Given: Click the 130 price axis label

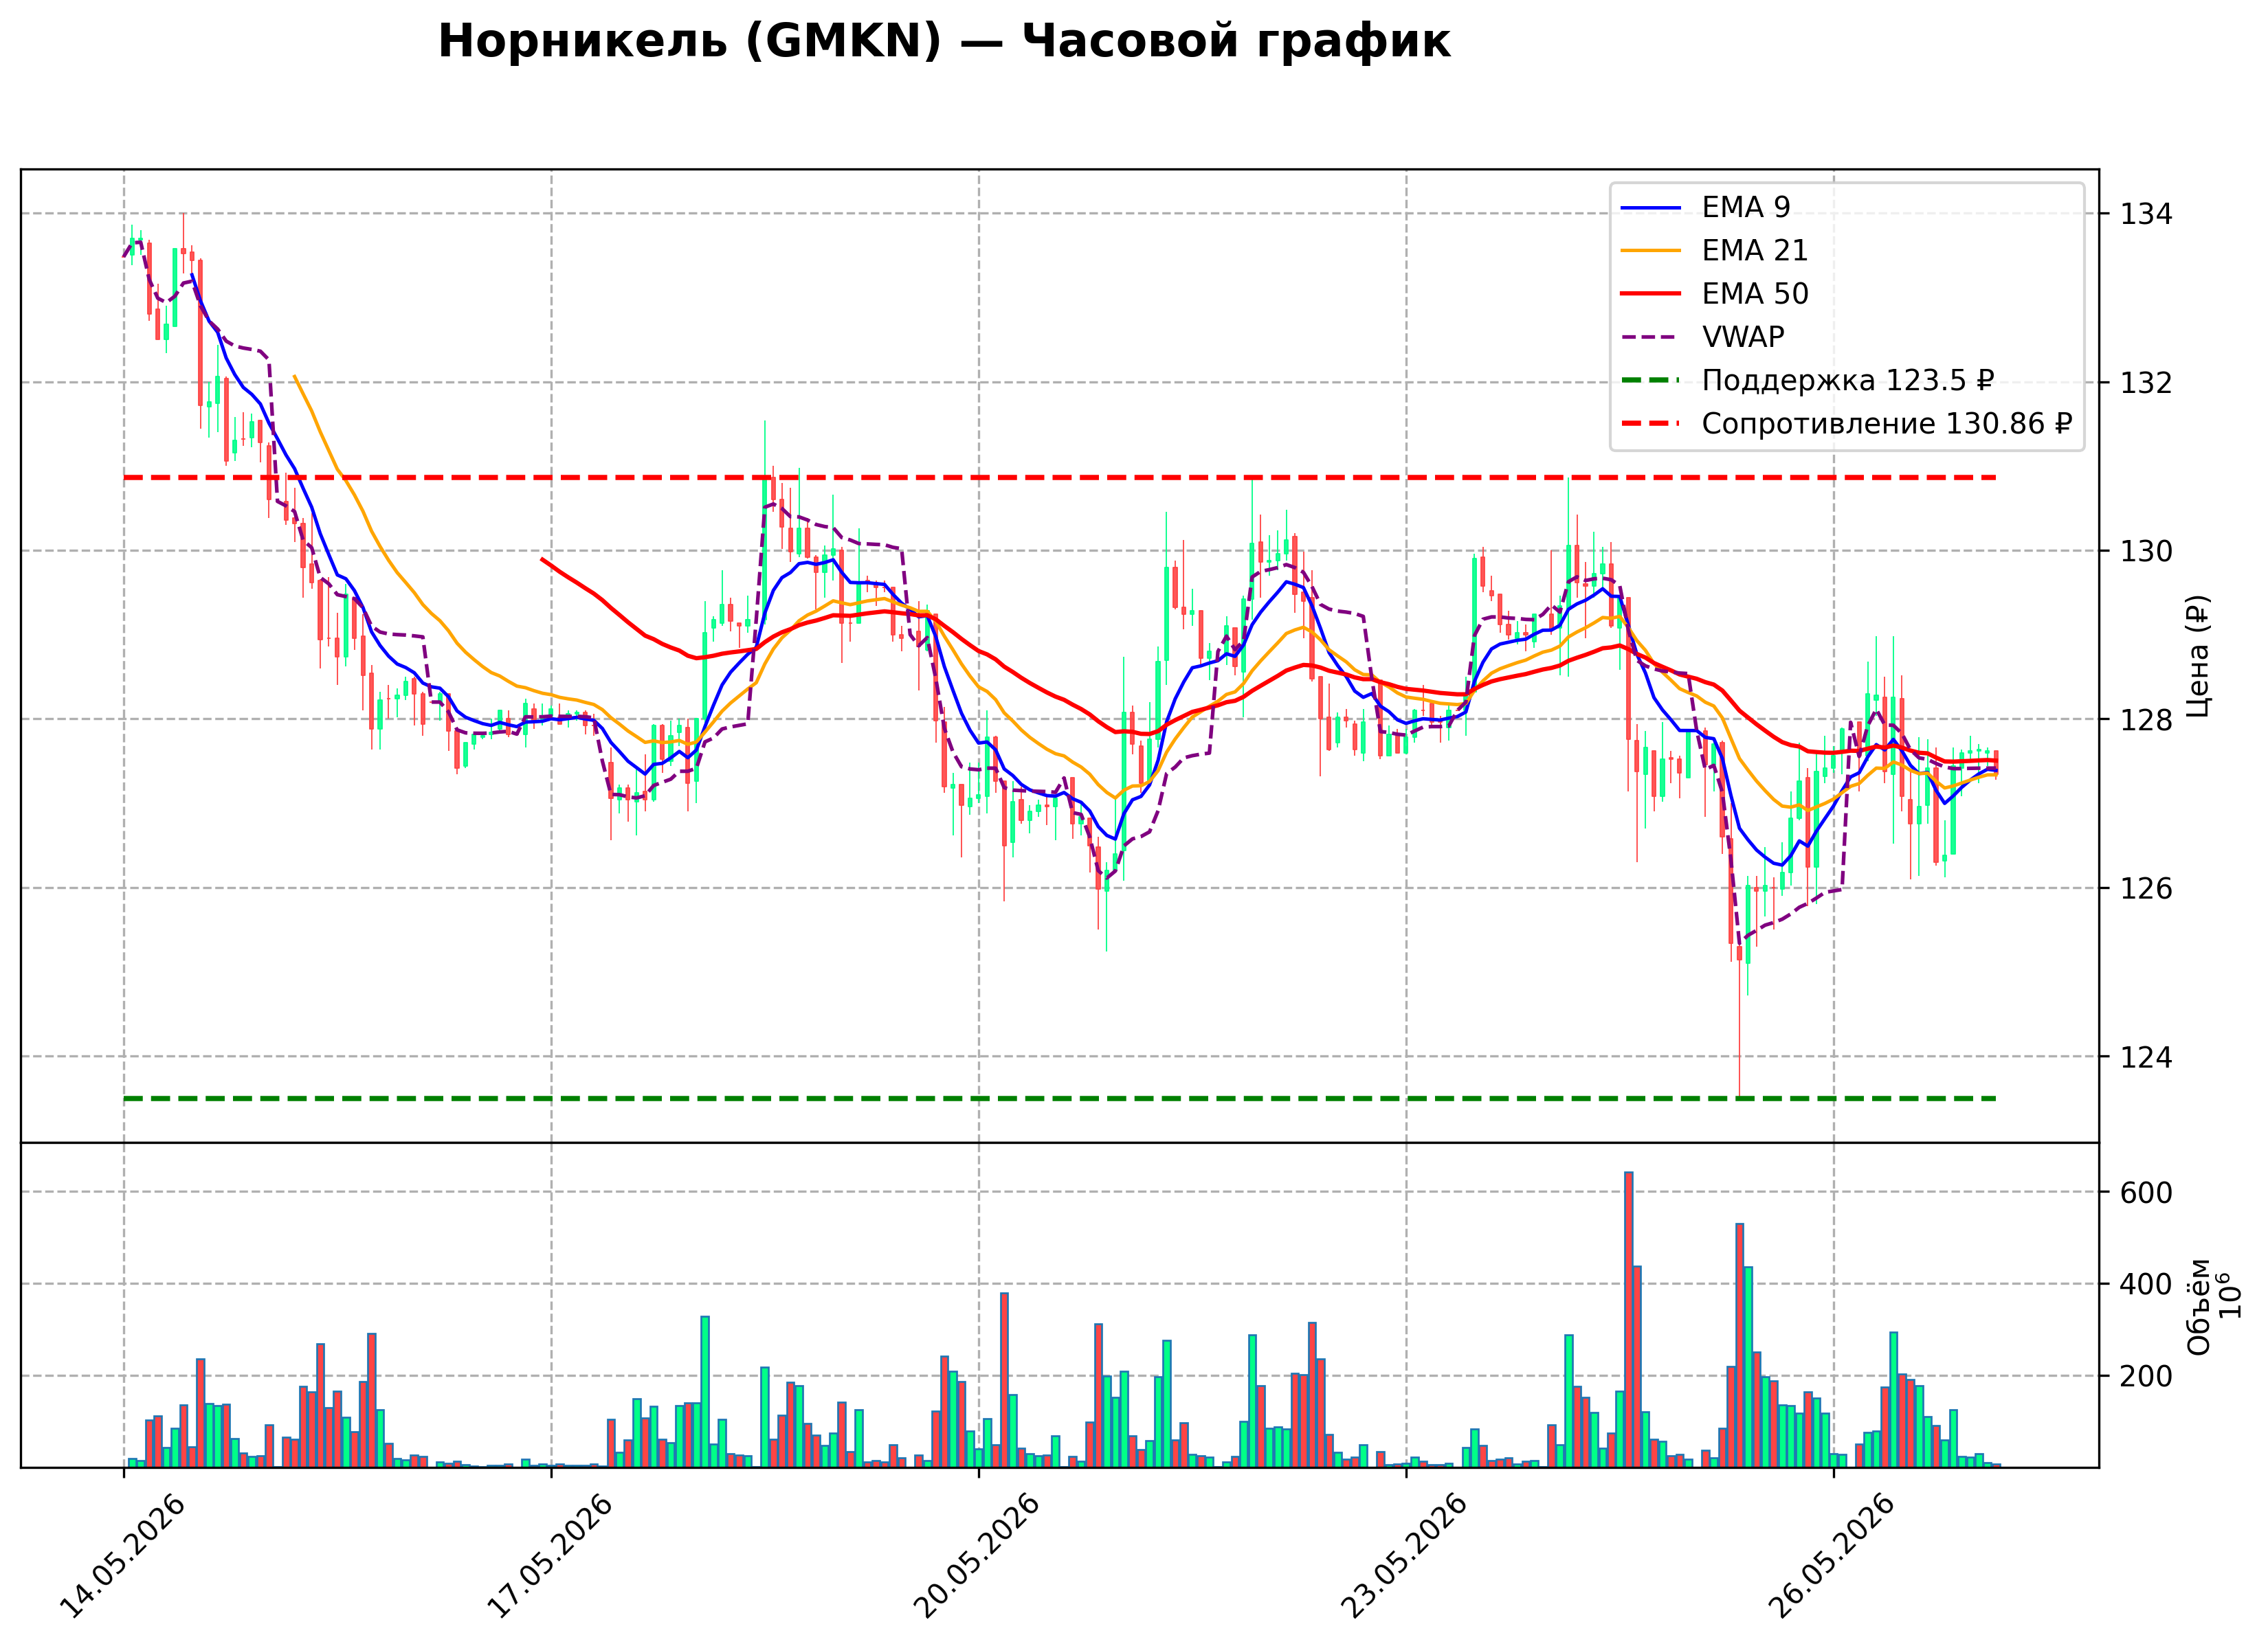Looking at the screenshot, I should pos(2147,551).
